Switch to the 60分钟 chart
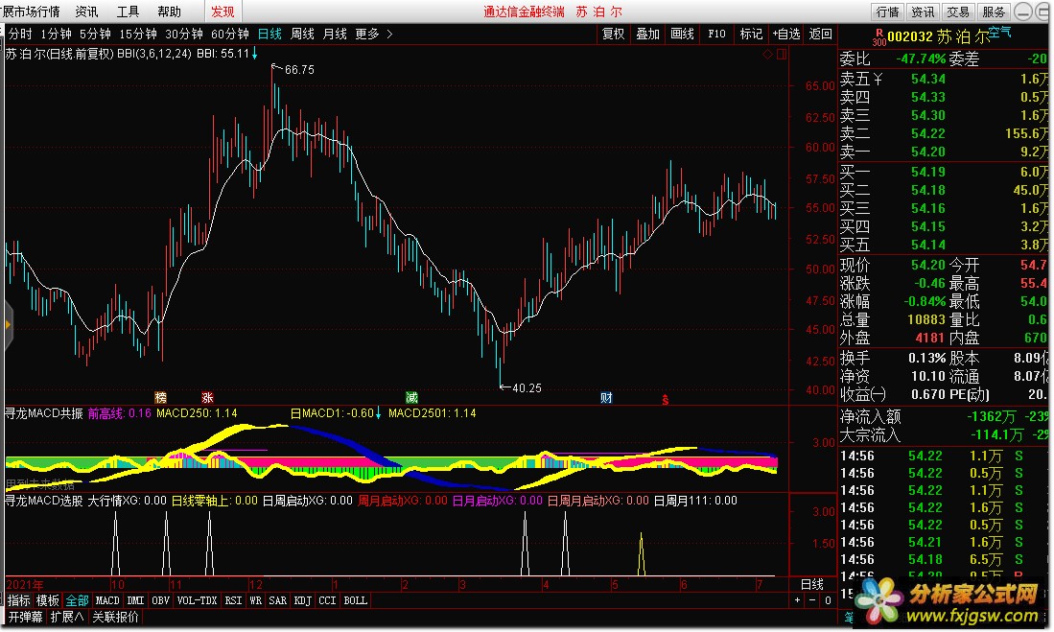Image resolution: width=1054 pixels, height=632 pixels. point(230,34)
